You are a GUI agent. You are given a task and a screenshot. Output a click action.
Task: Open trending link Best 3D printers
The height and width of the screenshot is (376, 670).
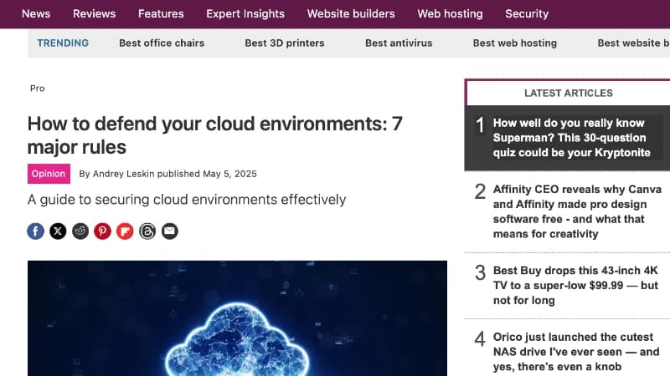tap(285, 43)
